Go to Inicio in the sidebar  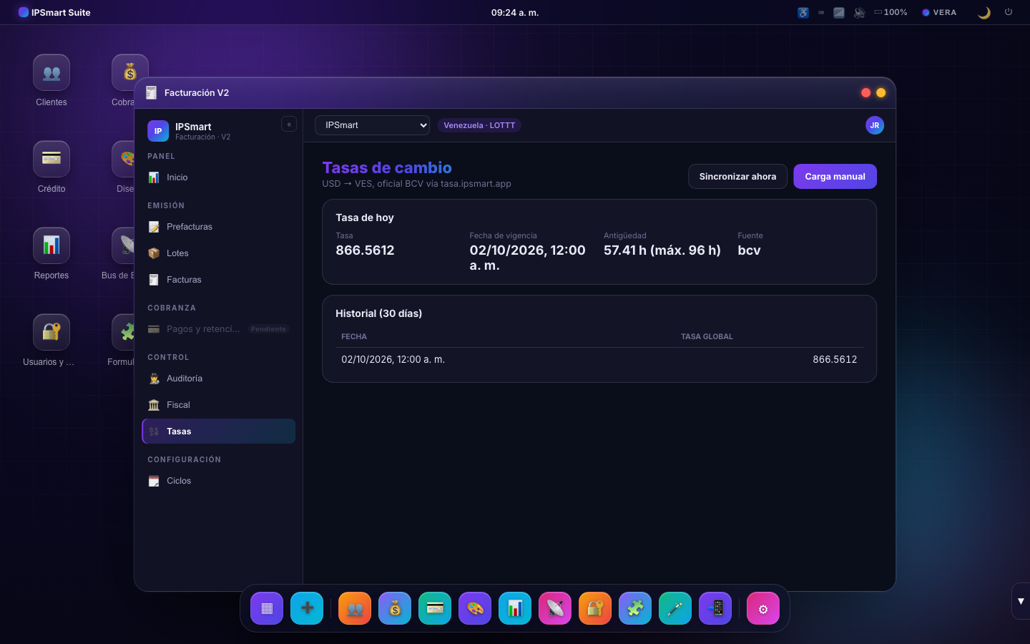tap(218, 177)
